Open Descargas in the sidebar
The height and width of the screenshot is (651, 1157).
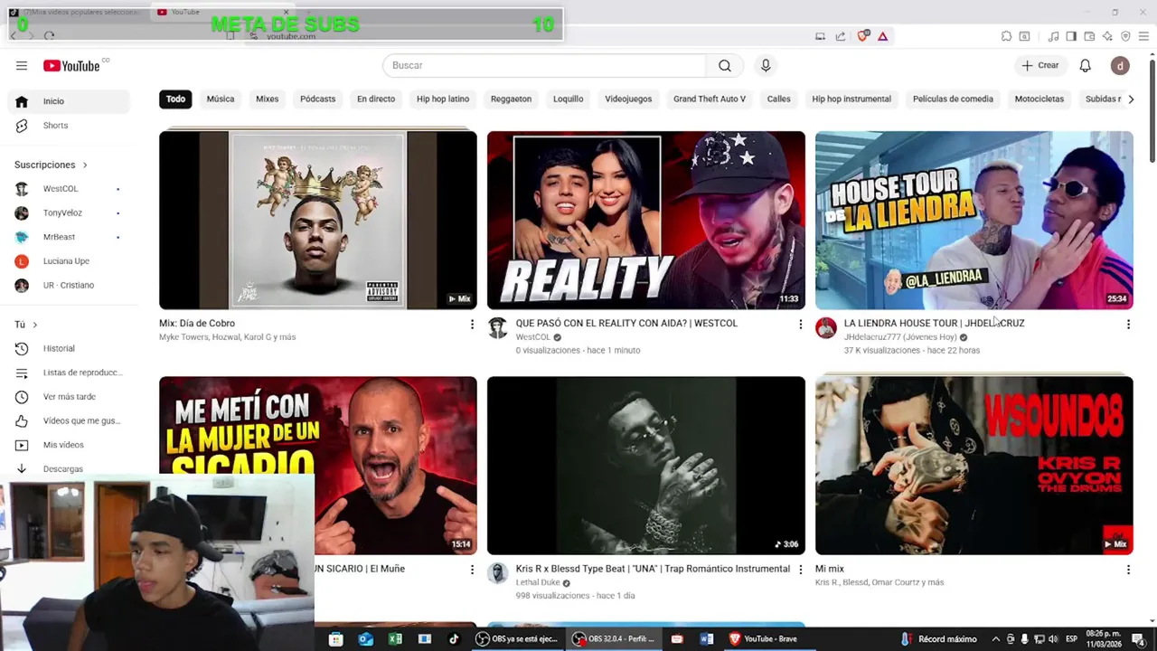click(x=69, y=469)
